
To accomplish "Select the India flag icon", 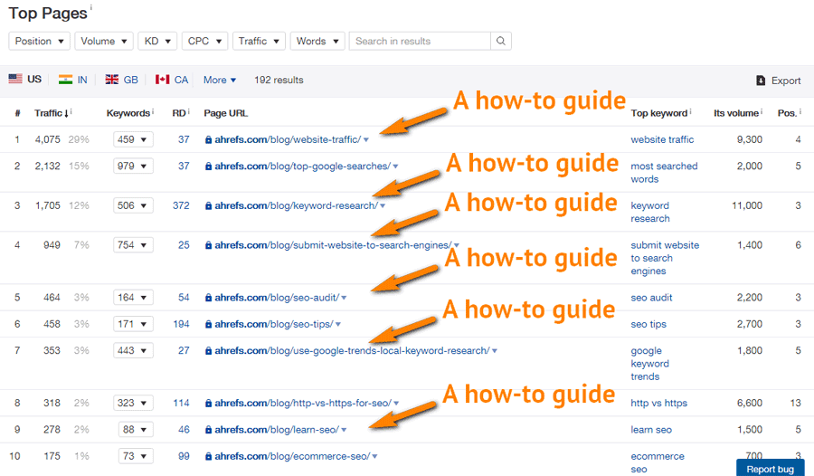I will (x=66, y=80).
